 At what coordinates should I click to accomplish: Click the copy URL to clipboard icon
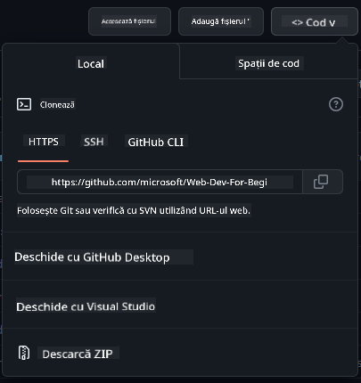point(323,182)
